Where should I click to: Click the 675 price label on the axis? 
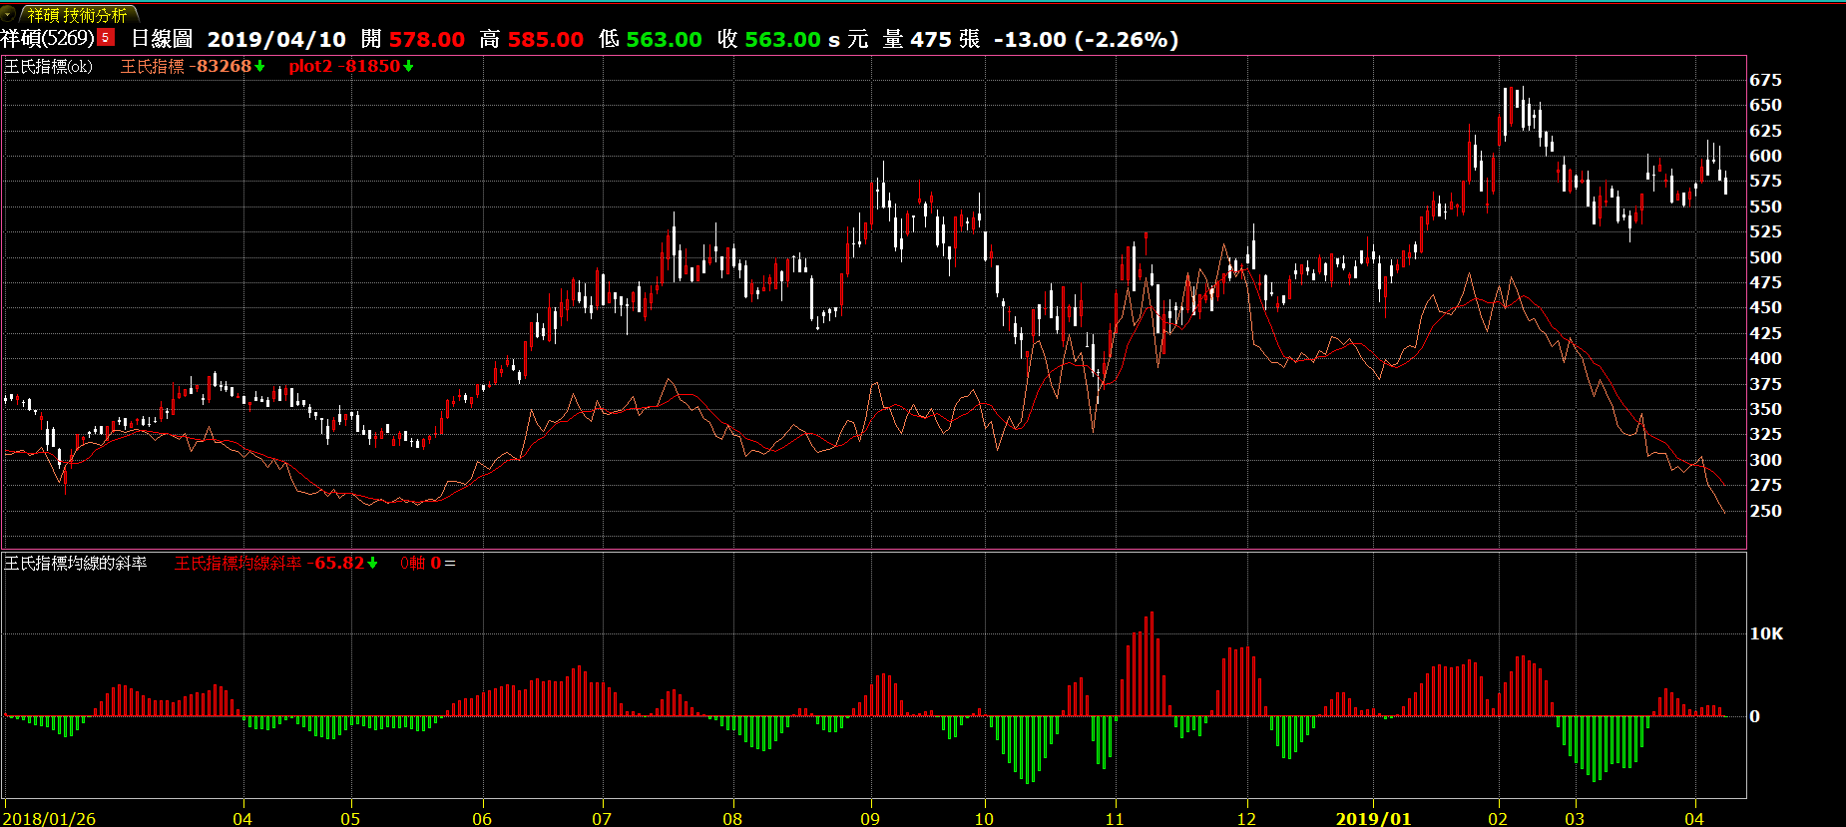pyautogui.click(x=1765, y=80)
